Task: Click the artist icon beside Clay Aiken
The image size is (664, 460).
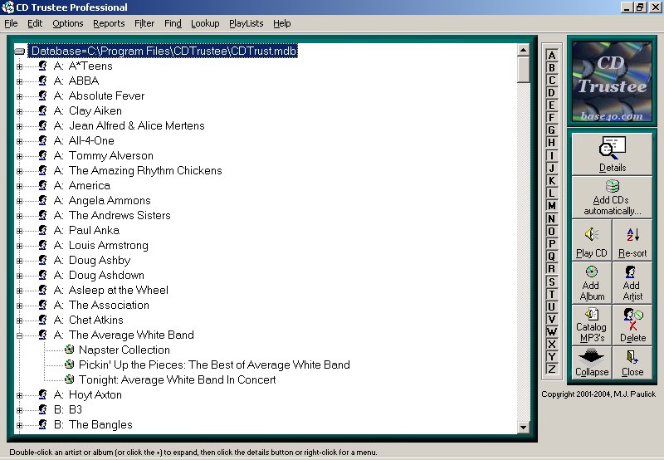Action: (x=42, y=110)
